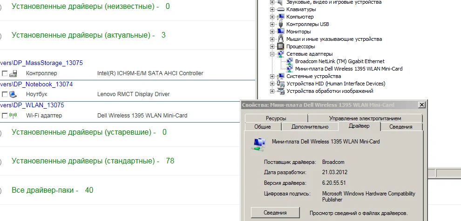The height and width of the screenshot is (221, 461).
Task: Click the Сведения button for driver file details
Action: (x=275, y=213)
